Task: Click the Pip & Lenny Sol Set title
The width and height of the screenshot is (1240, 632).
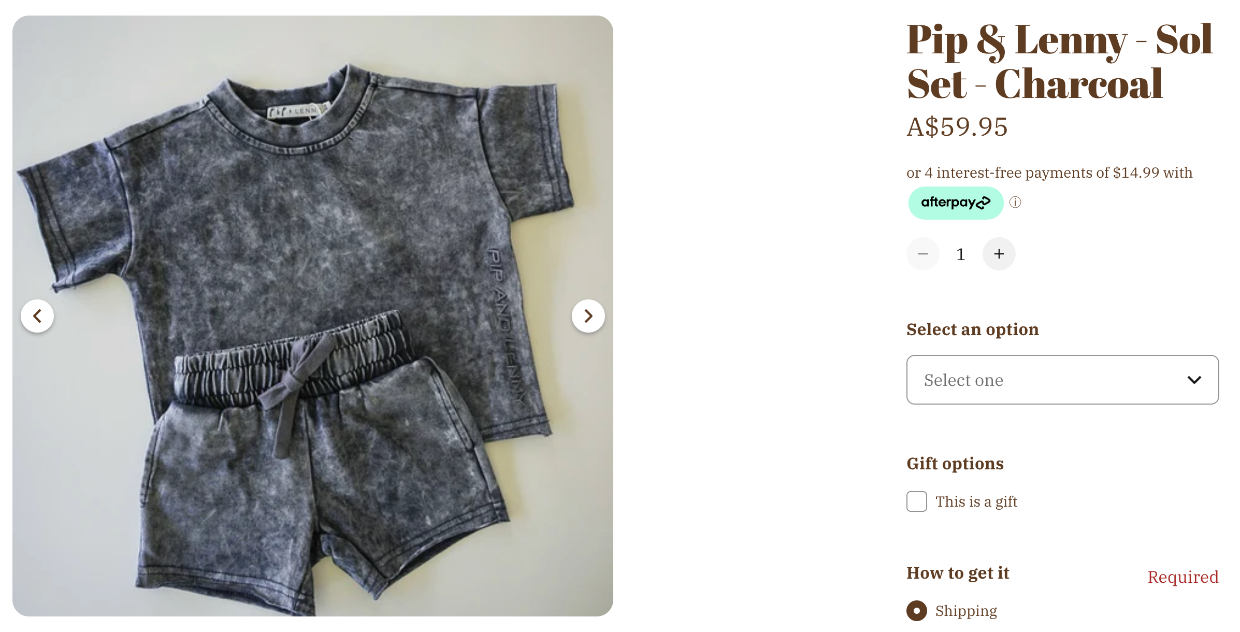Action: tap(1059, 62)
